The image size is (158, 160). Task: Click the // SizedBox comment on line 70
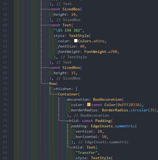(69, 78)
